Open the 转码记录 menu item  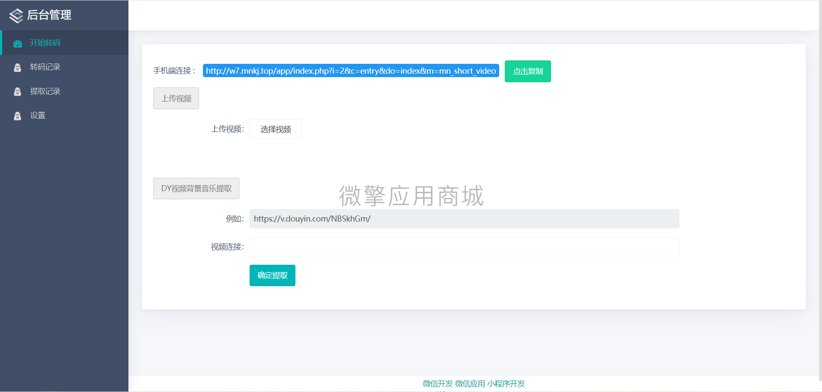tap(64, 67)
